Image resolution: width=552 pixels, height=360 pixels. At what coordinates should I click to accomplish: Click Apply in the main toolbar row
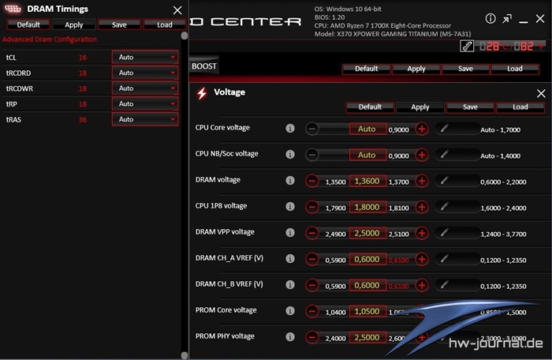(x=416, y=69)
